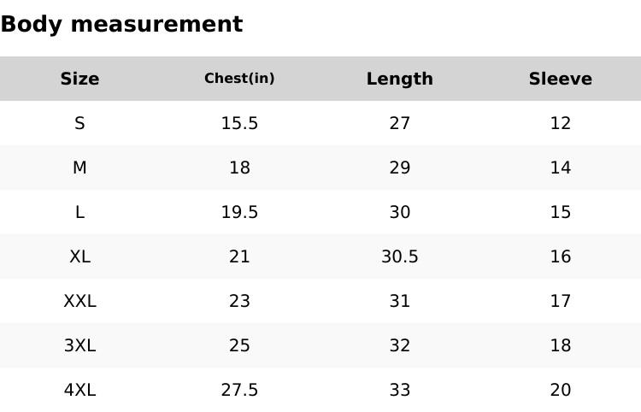The image size is (641, 412).
Task: Click sleeve value 20 in 4XL row
Action: tap(560, 390)
